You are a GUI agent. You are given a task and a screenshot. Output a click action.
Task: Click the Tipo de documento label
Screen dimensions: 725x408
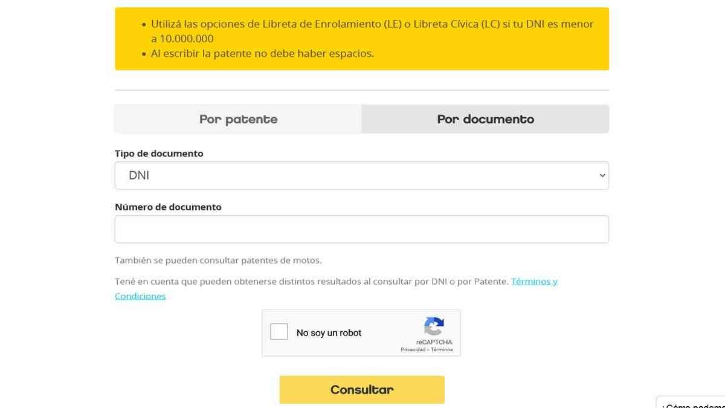(x=159, y=154)
